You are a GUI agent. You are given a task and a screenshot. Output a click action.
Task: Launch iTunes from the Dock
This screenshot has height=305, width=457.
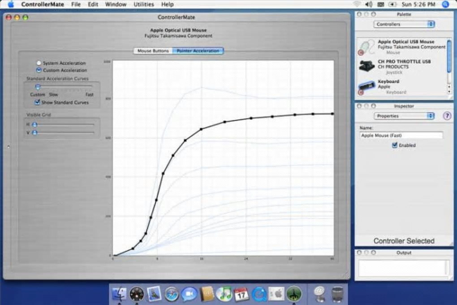coord(224,294)
